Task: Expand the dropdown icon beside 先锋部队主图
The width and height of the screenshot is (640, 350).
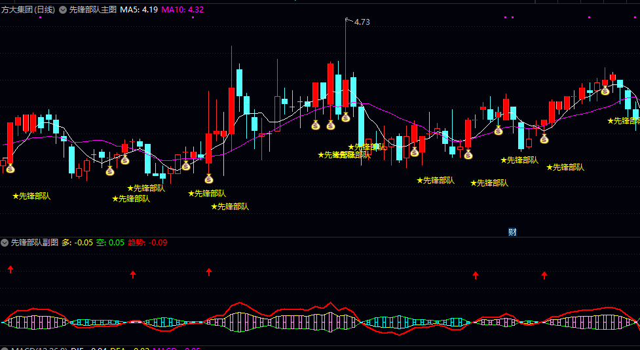Action: click(x=63, y=10)
